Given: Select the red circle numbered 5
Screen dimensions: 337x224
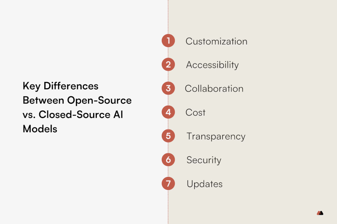Looking at the screenshot, I should pos(168,136).
